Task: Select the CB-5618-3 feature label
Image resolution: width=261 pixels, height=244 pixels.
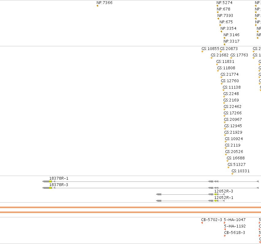Action: (x=235, y=233)
